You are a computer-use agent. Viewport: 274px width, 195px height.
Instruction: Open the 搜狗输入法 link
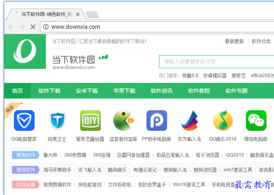pyautogui.click(x=175, y=170)
